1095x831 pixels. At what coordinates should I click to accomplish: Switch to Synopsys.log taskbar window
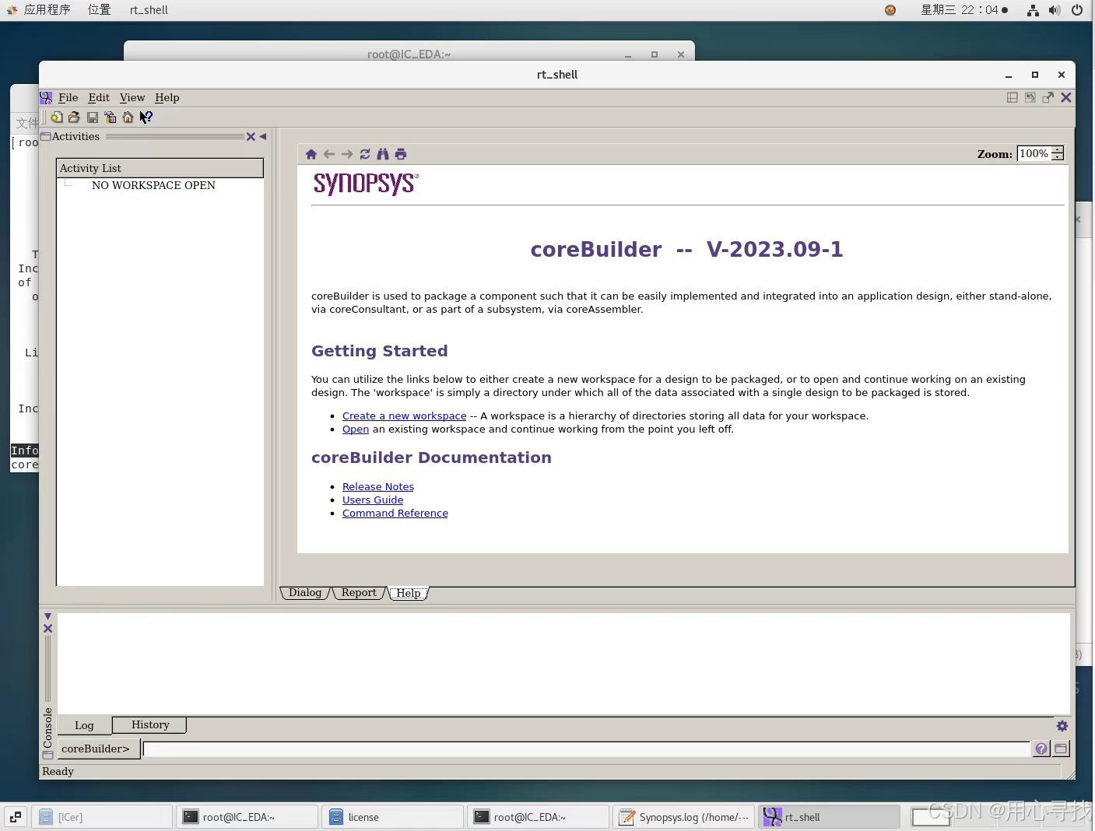pyautogui.click(x=683, y=817)
